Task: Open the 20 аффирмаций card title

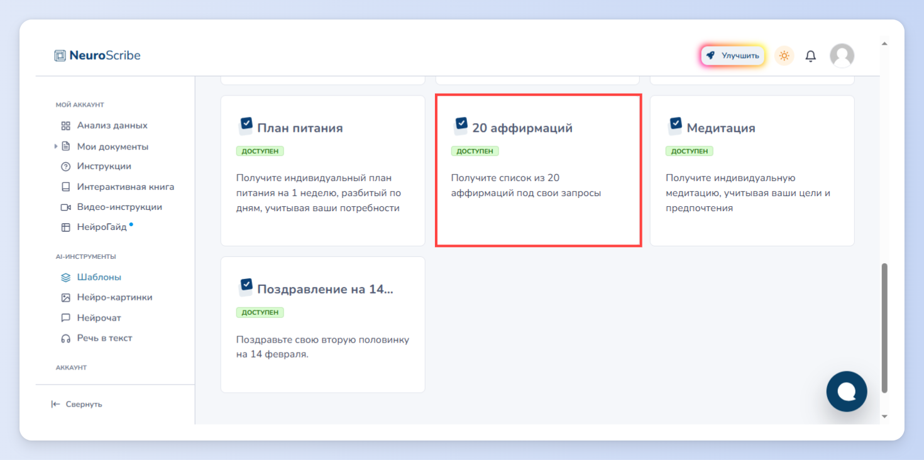Action: point(522,128)
